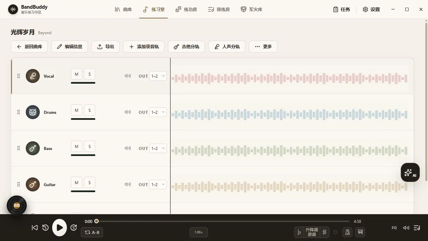Show the lyrics panel icon
The width and height of the screenshot is (428, 241).
(x=360, y=232)
